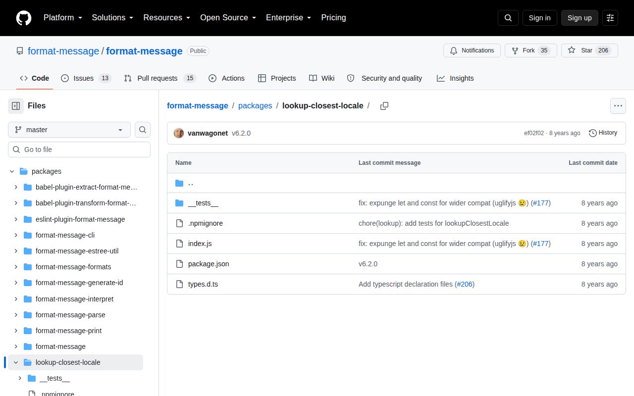The width and height of the screenshot is (634, 396).
Task: Open the search magnifier in header
Action: coord(508,18)
